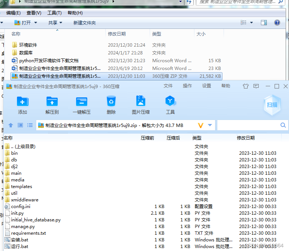Select the 运行.bat batch file icon
Screen dimensions: 289x251
click(x=7, y=247)
